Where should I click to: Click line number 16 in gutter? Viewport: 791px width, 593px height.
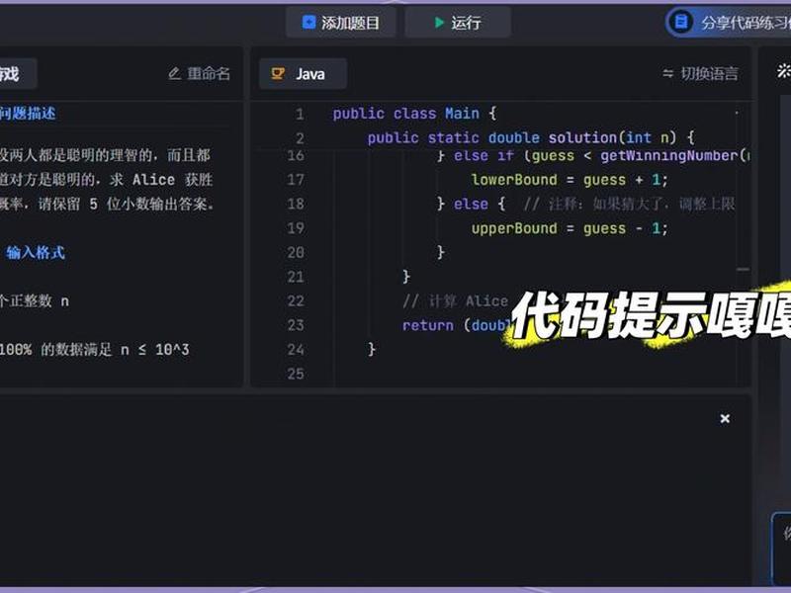(296, 155)
